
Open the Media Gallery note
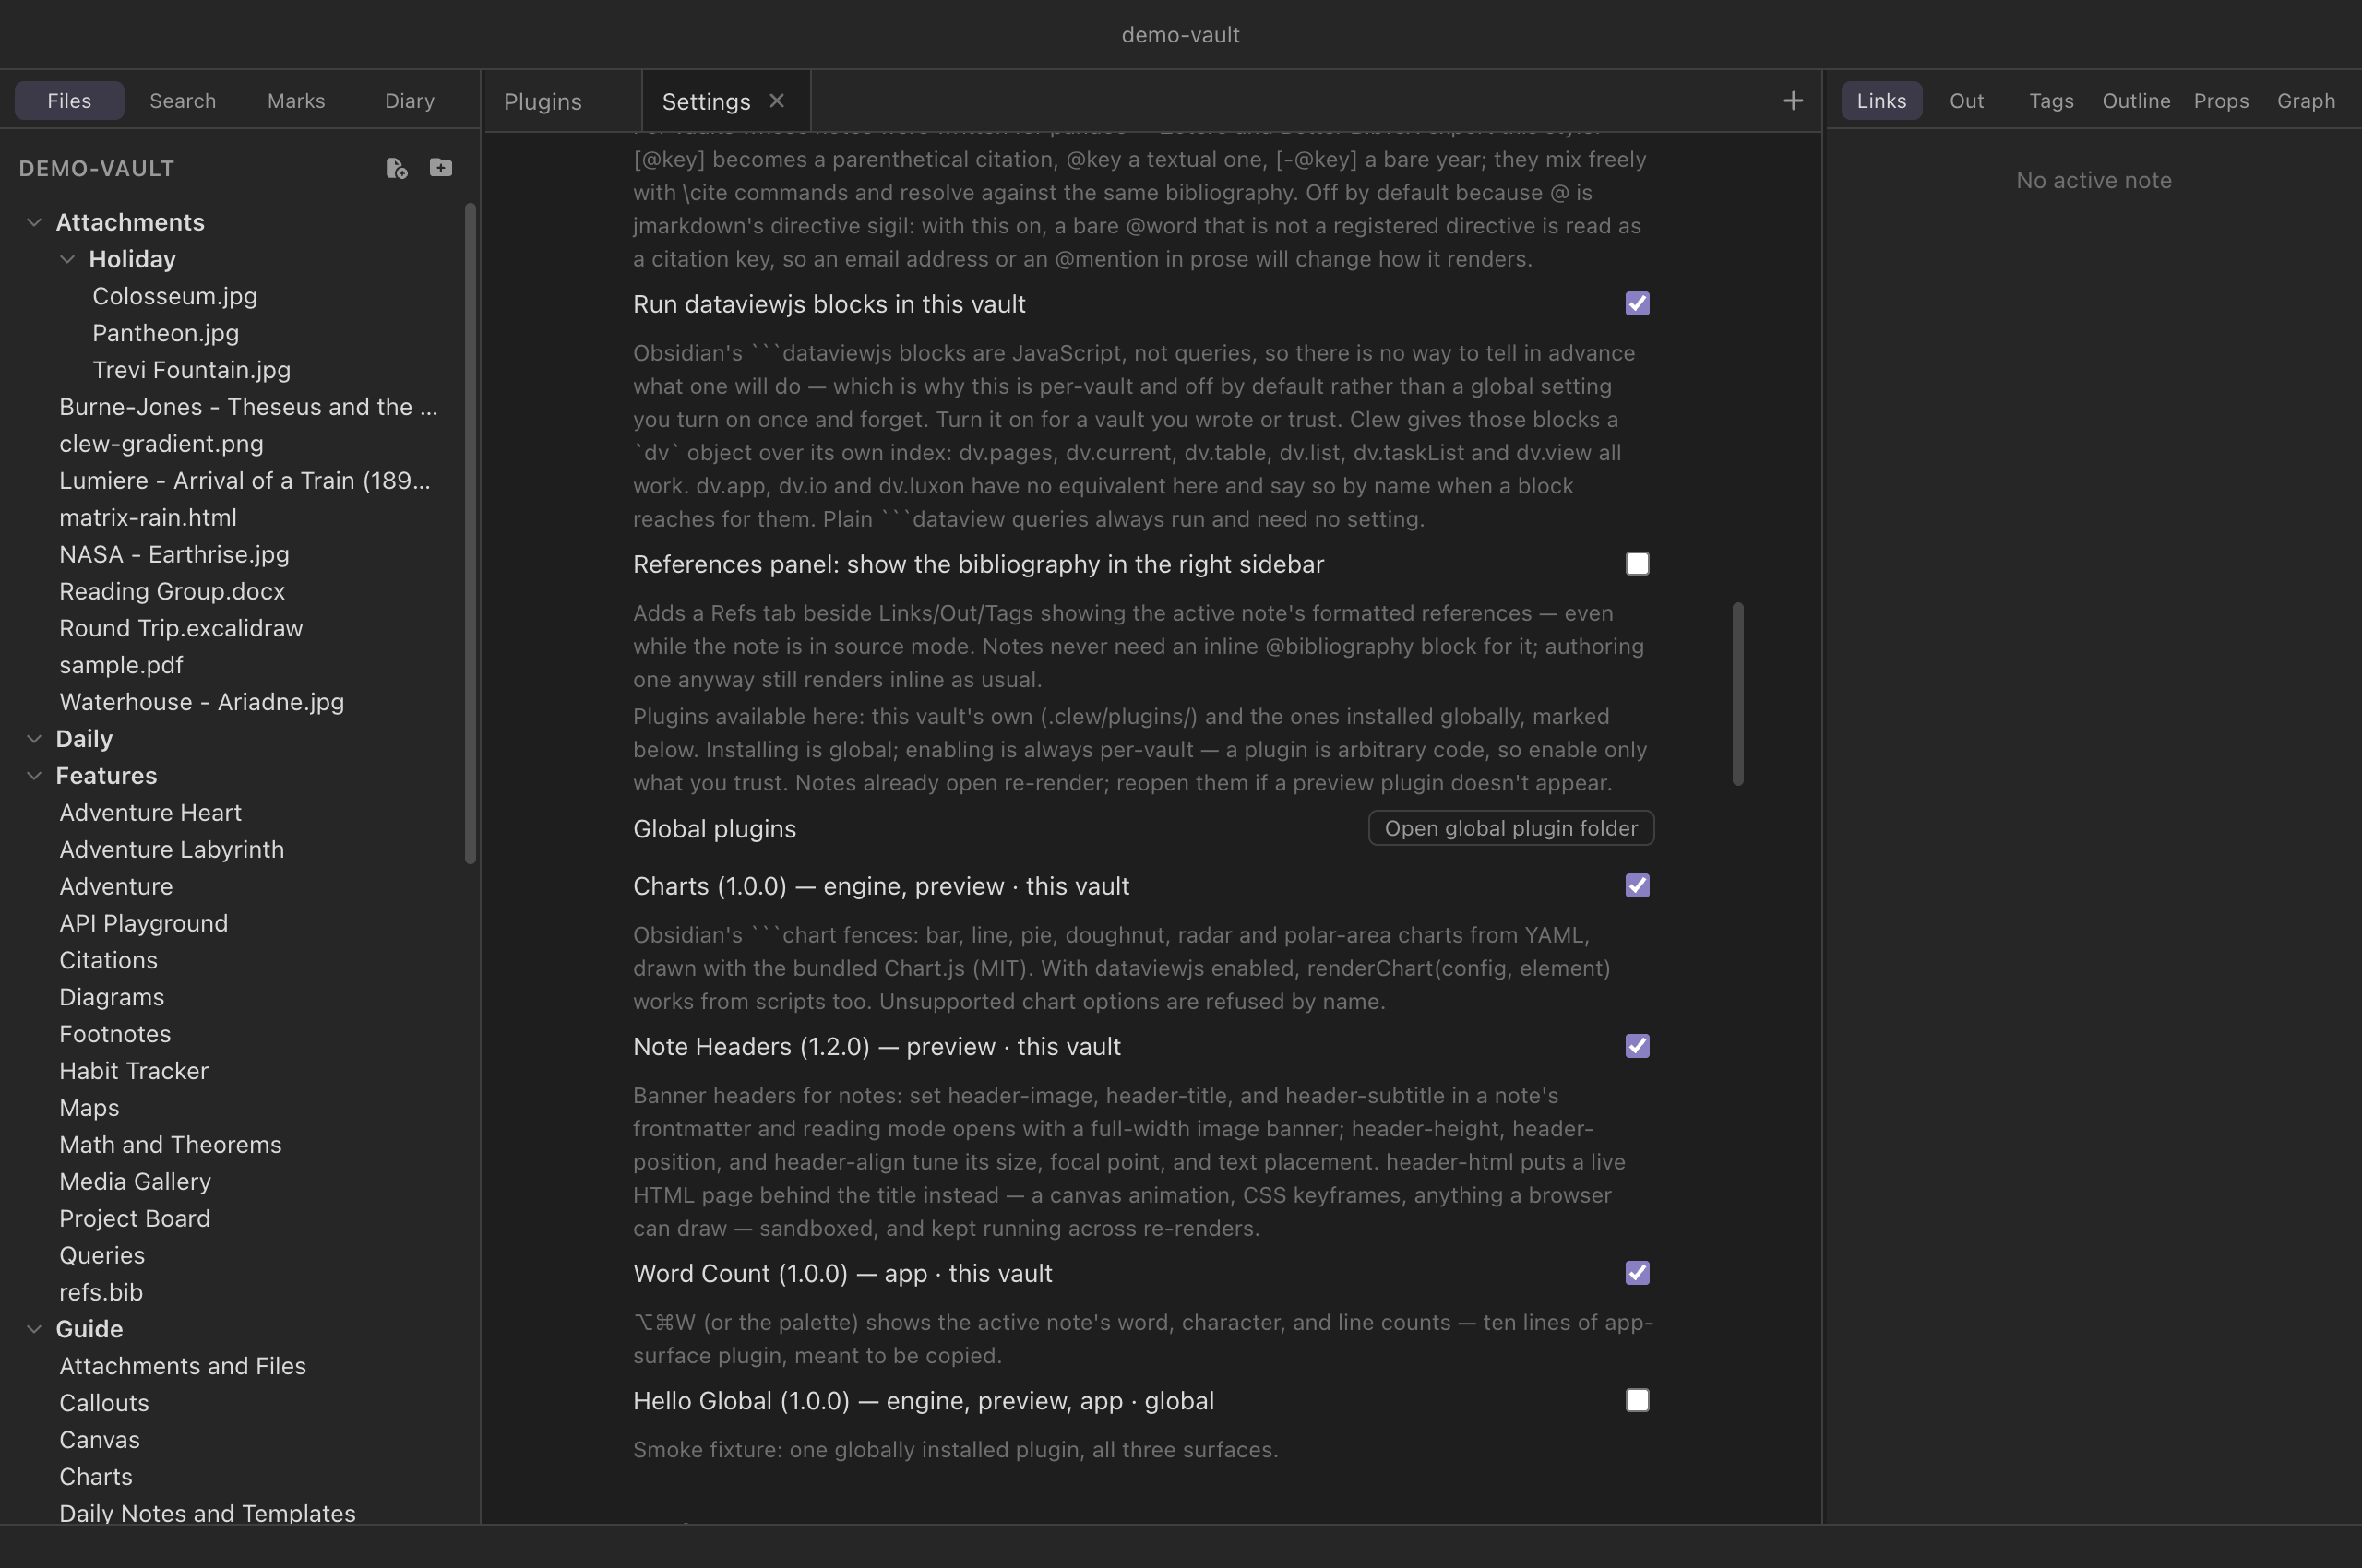pos(135,1182)
